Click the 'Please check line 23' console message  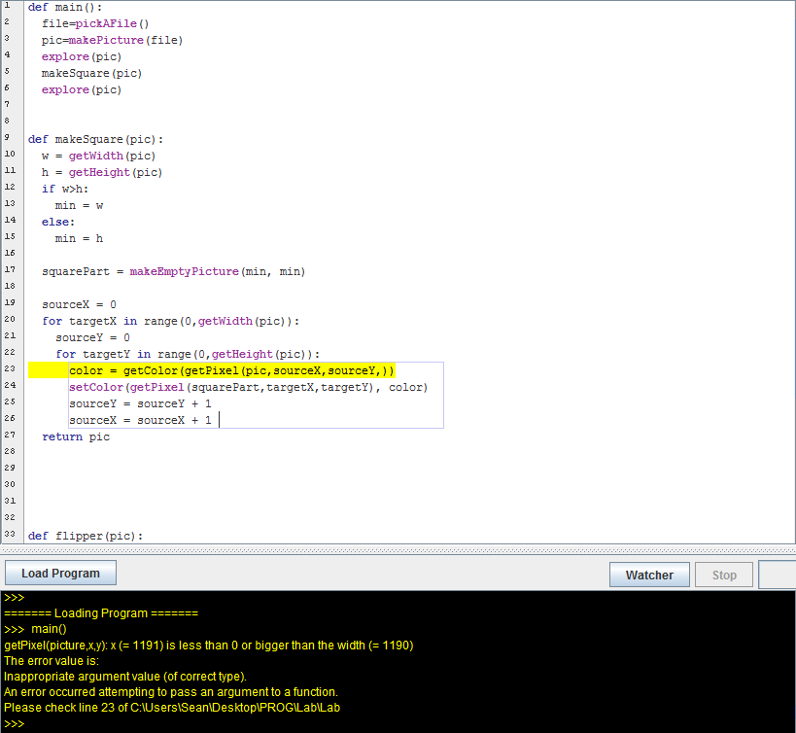point(172,708)
